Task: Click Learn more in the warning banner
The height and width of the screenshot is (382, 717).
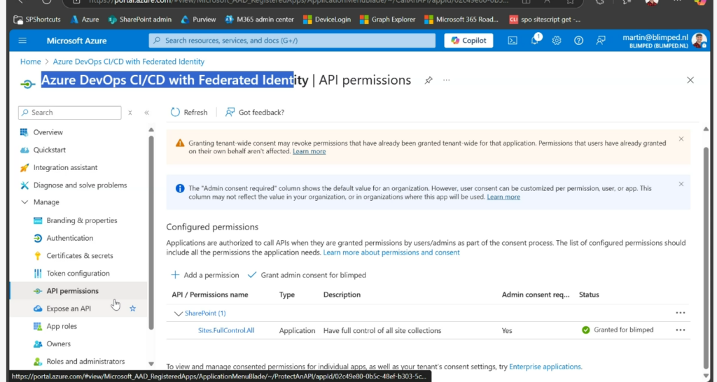Action: pyautogui.click(x=309, y=151)
